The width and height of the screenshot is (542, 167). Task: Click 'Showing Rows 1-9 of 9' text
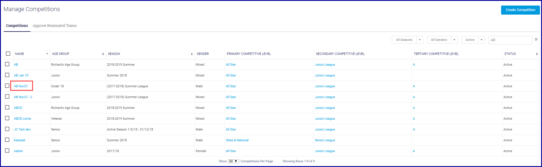pyautogui.click(x=299, y=161)
